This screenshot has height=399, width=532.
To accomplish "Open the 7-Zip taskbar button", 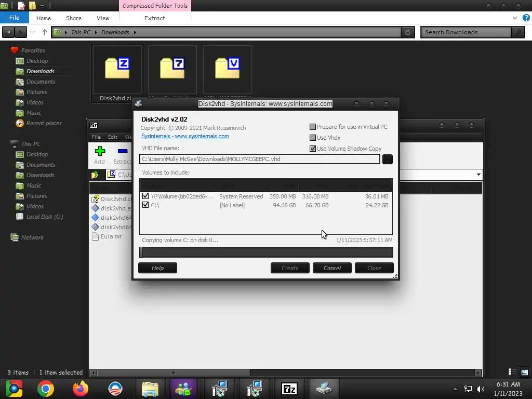I will pyautogui.click(x=289, y=389).
